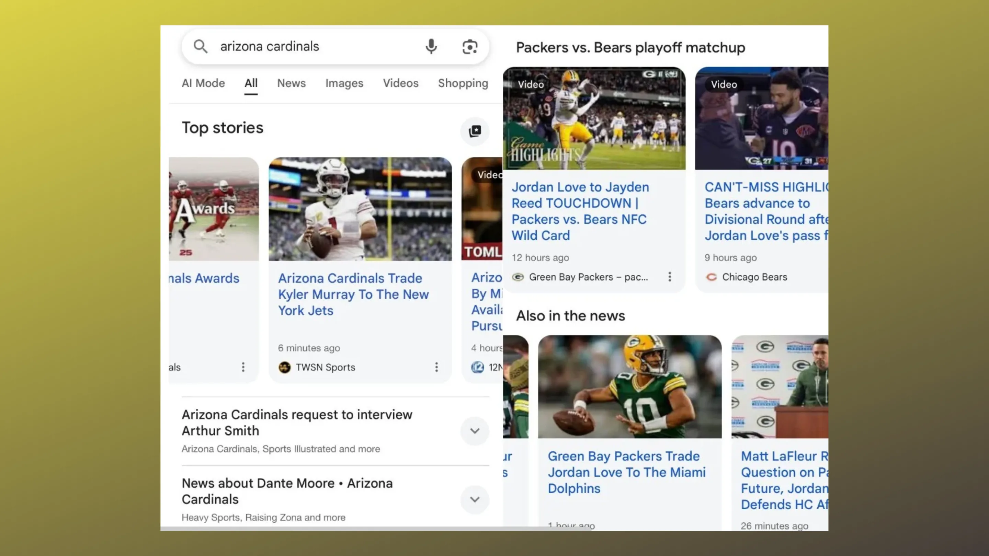
Task: Open Jordan Love trade to Dolphins headline
Action: click(626, 472)
